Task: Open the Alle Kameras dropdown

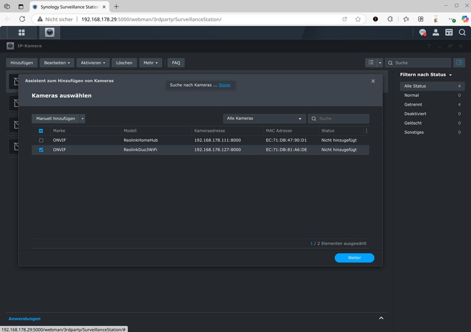Action: pyautogui.click(x=264, y=118)
